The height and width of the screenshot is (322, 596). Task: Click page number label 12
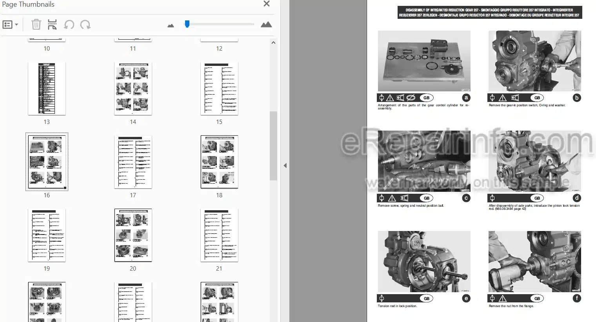point(219,49)
